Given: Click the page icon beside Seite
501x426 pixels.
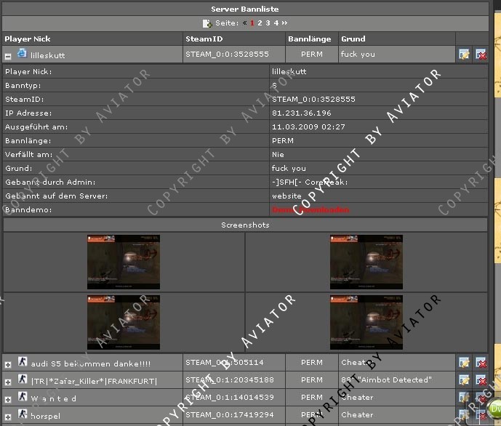Looking at the screenshot, I should (207, 23).
